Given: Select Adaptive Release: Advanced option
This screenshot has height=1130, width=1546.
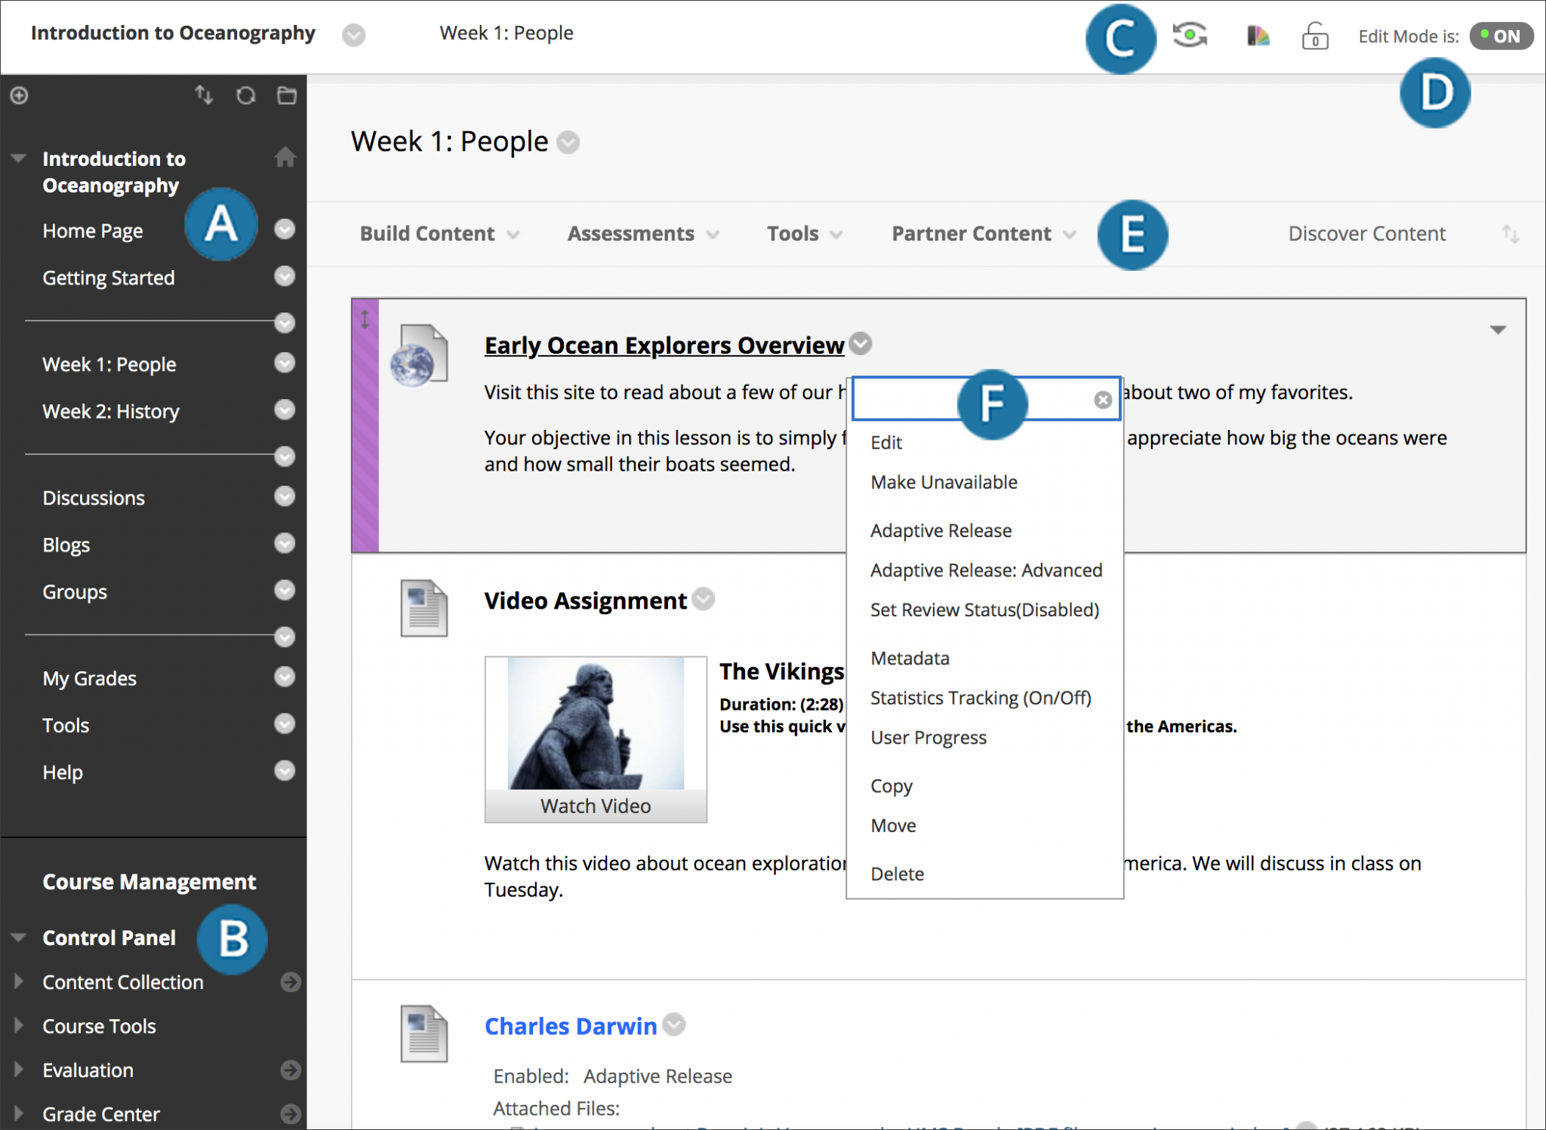Looking at the screenshot, I should (x=986, y=570).
